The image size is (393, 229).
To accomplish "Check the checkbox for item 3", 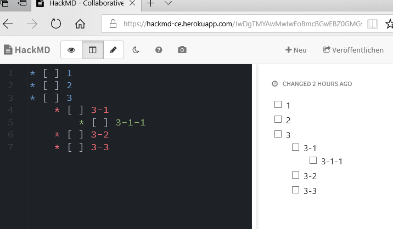I will [x=278, y=134].
